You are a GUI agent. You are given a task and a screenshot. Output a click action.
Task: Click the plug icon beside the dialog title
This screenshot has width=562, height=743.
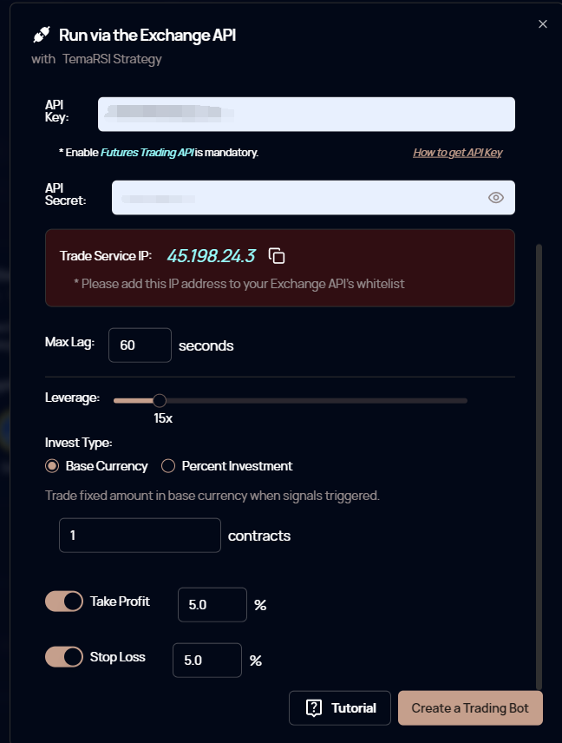(42, 35)
